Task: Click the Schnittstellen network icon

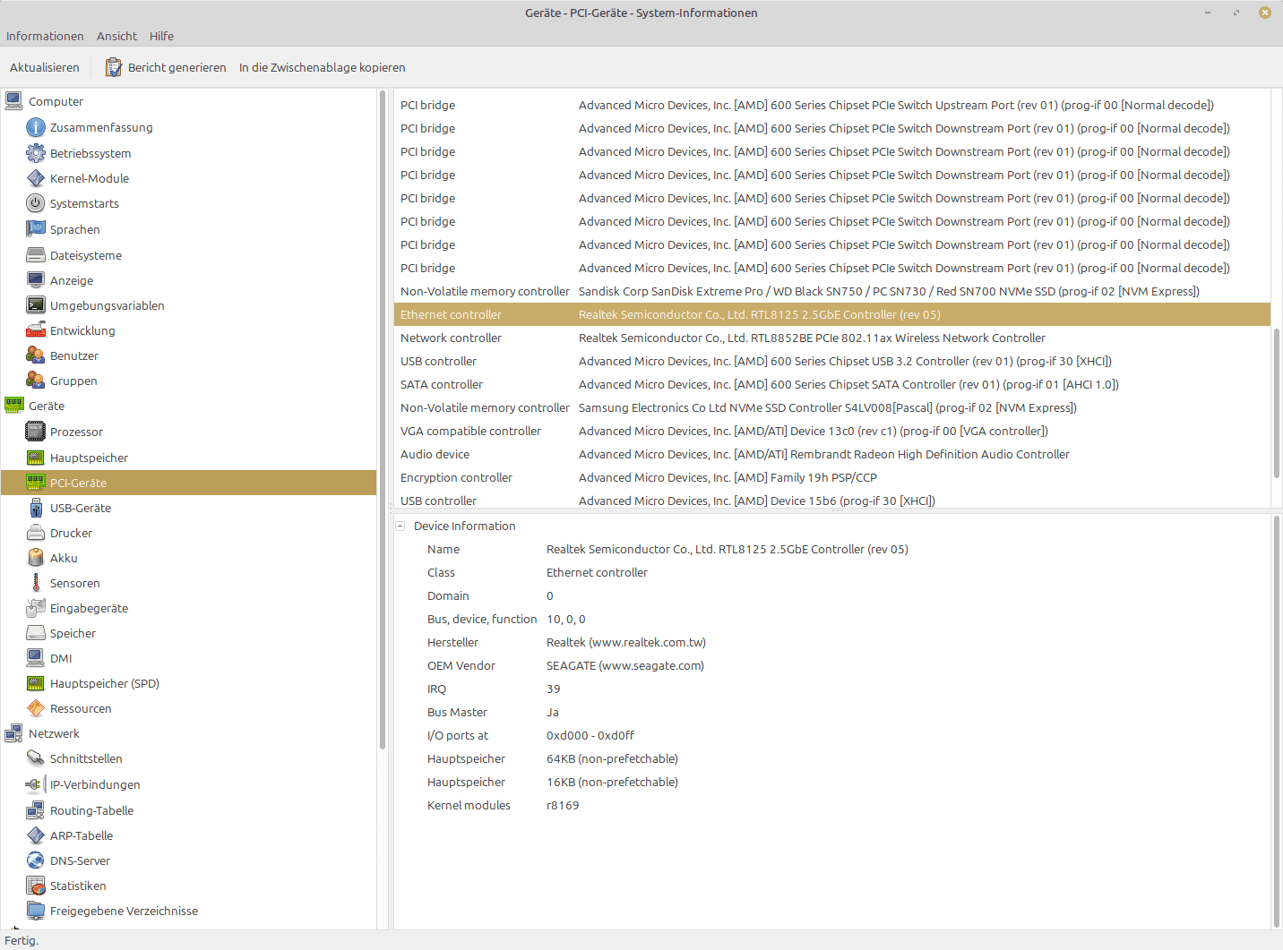Action: point(36,758)
